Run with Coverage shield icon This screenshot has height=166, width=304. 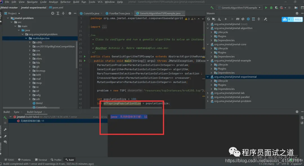click(276, 8)
